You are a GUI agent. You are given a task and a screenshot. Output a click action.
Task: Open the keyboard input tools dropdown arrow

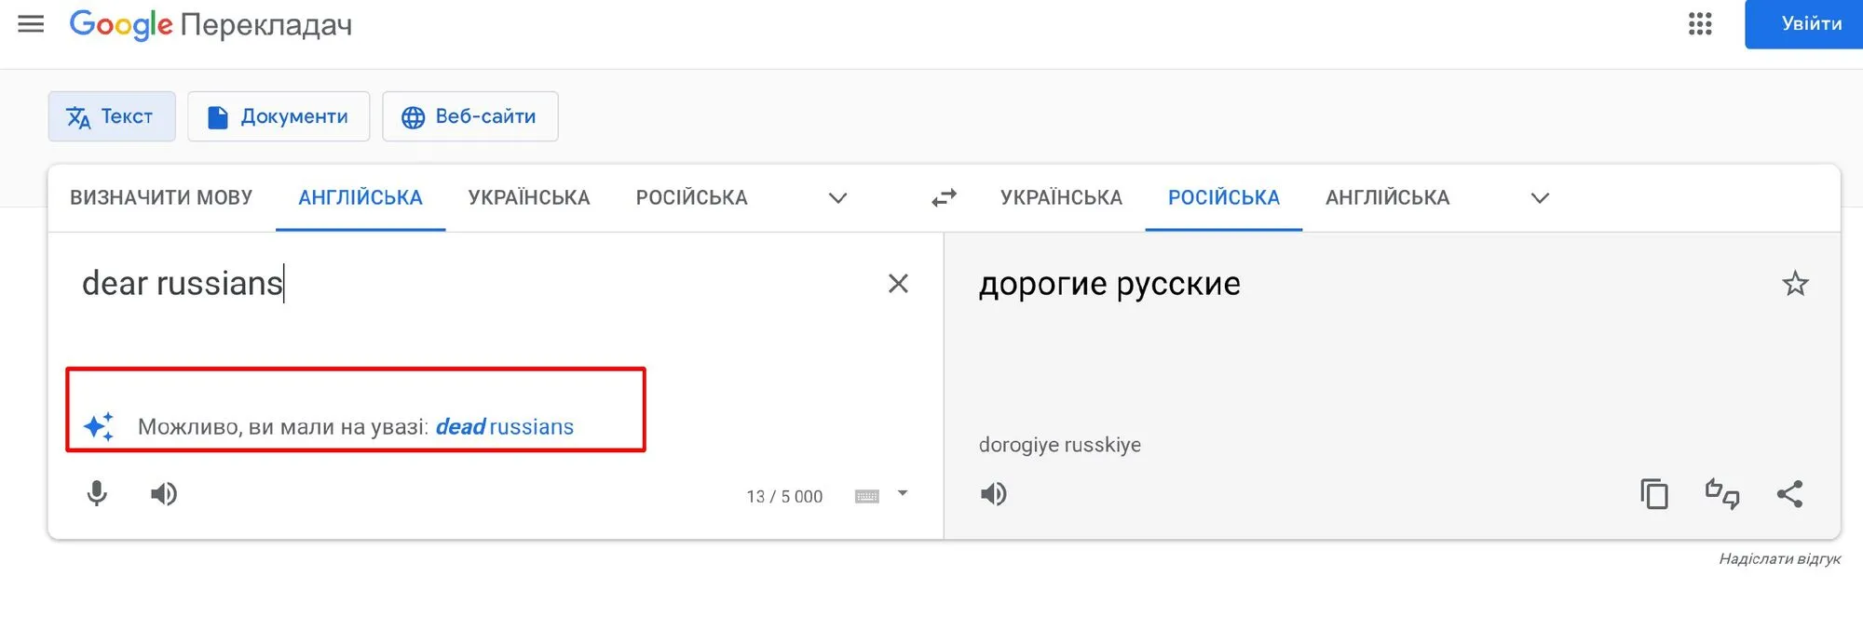(902, 493)
